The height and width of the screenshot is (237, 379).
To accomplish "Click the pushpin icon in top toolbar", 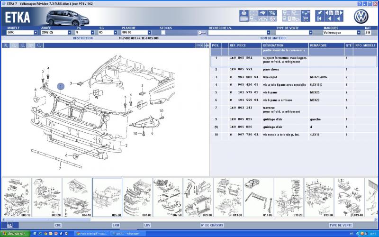I will 319,13.
